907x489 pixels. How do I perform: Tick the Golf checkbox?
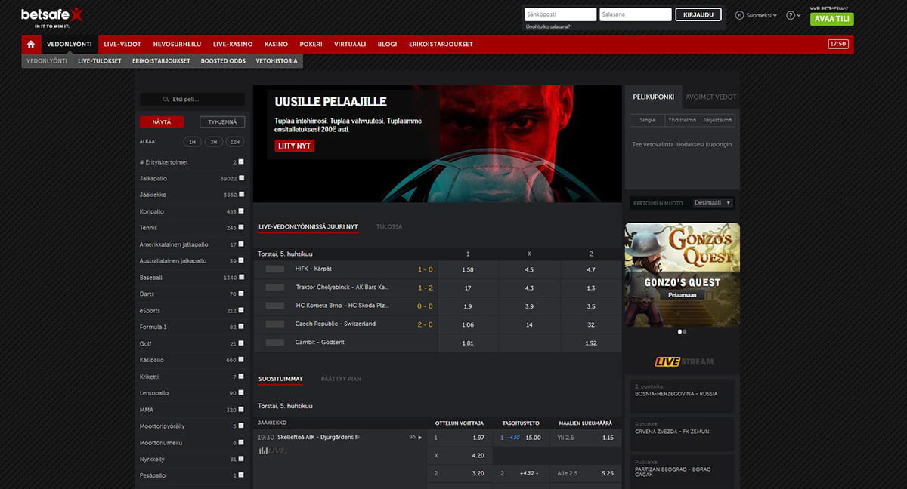(x=241, y=343)
